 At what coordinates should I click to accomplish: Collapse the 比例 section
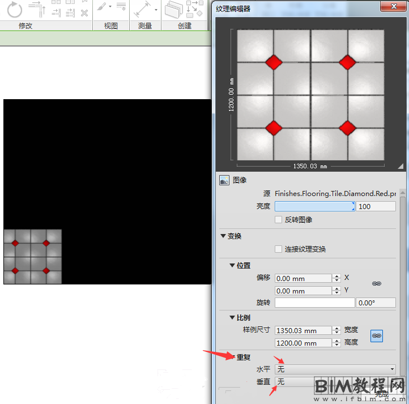(232, 318)
